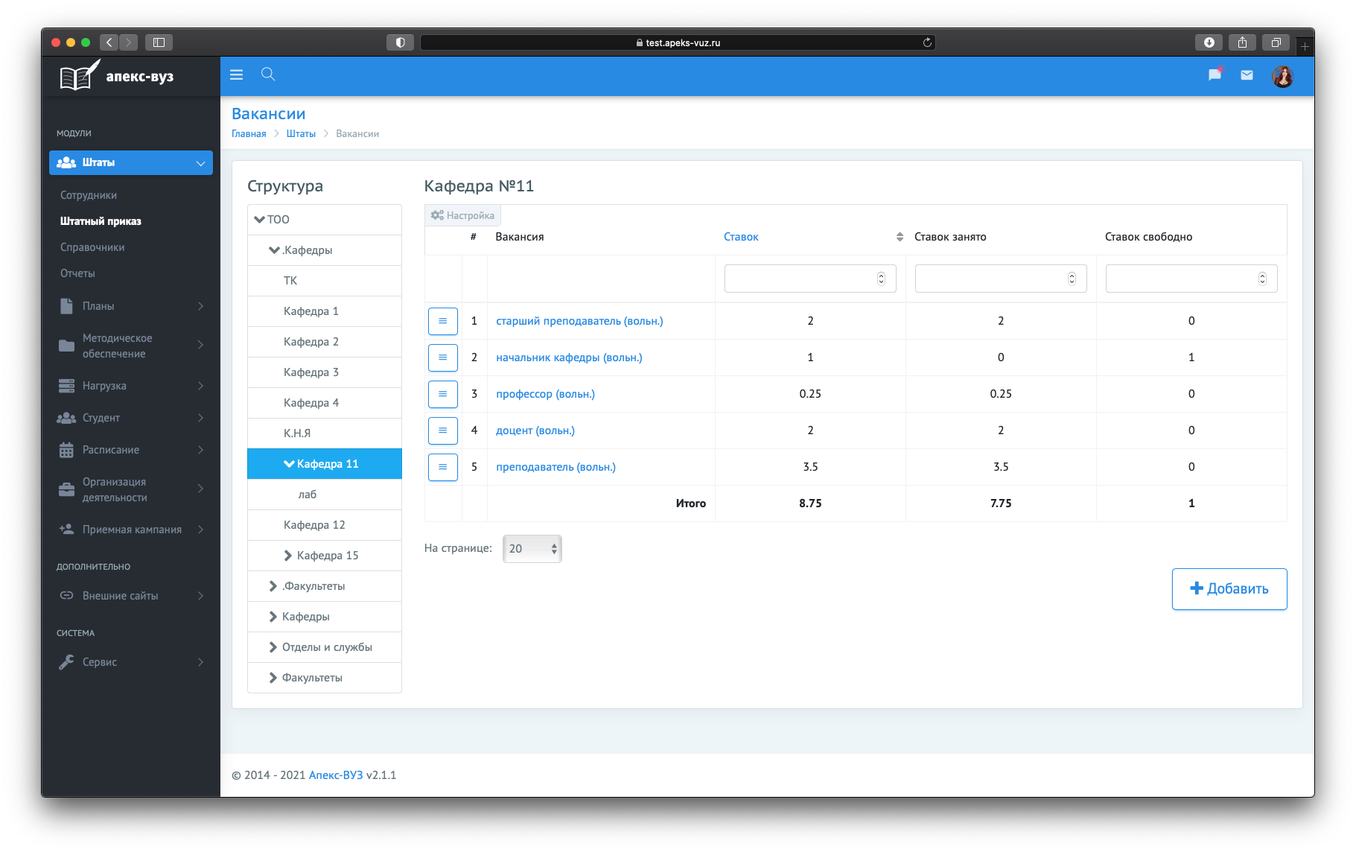Select Кафедра 1 in tree

click(x=325, y=311)
